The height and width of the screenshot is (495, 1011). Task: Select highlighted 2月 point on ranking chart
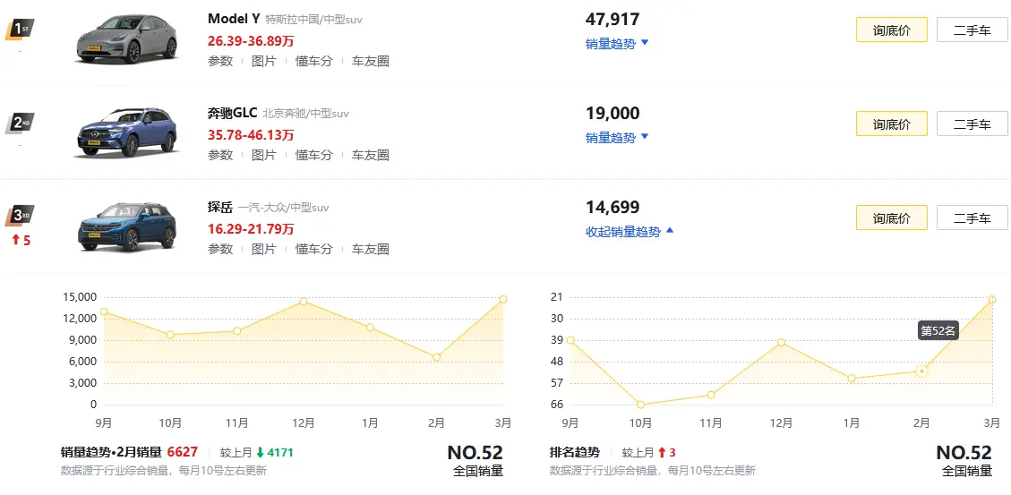tap(922, 371)
